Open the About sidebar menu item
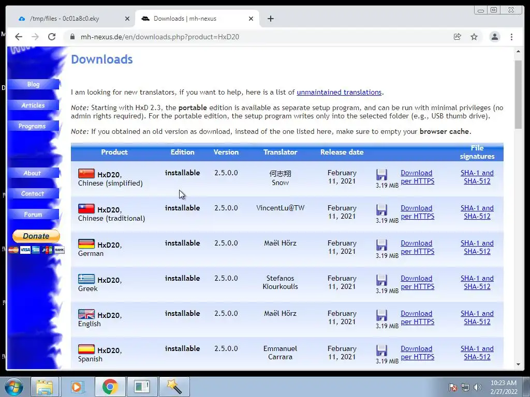The width and height of the screenshot is (530, 397). tap(32, 173)
